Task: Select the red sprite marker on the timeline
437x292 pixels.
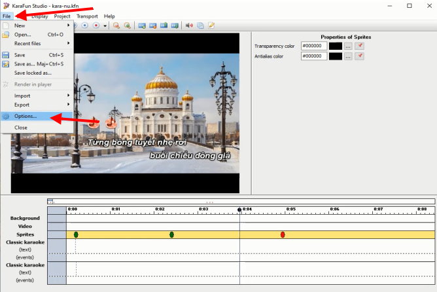Action: coord(283,234)
